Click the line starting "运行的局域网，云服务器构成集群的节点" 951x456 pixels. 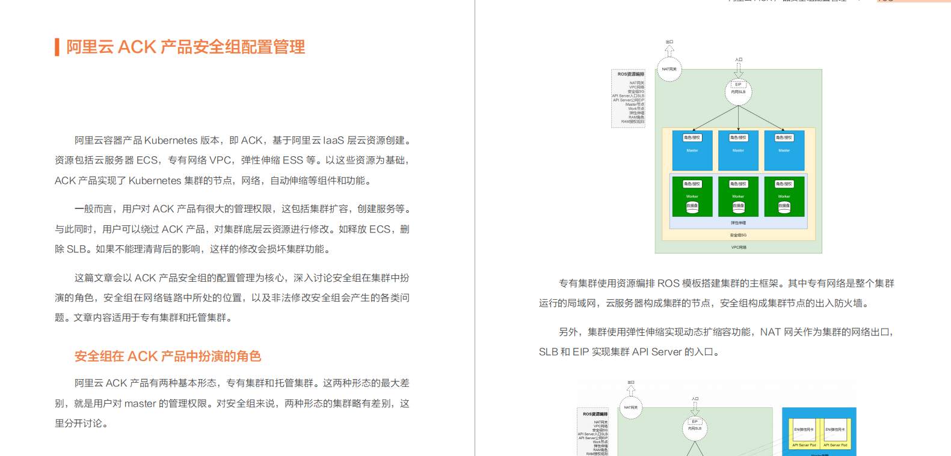pyautogui.click(x=704, y=303)
